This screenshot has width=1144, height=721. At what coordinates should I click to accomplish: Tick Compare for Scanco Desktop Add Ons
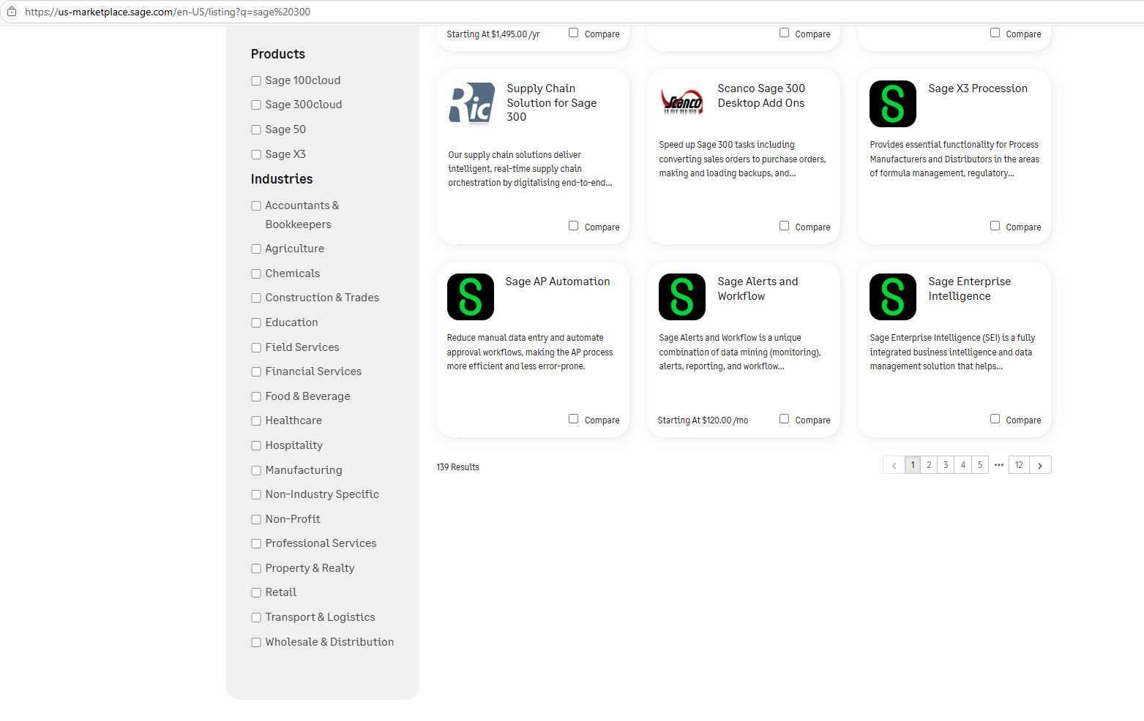coord(785,226)
